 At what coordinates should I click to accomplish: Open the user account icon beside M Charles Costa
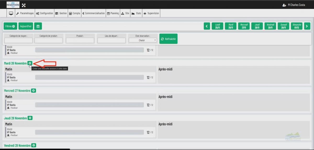(284, 5)
